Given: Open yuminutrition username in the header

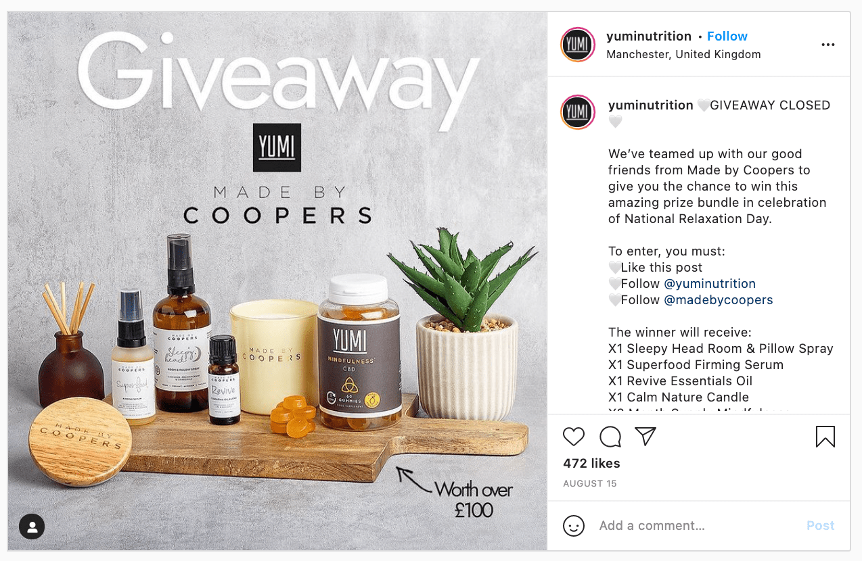Looking at the screenshot, I should point(649,36).
